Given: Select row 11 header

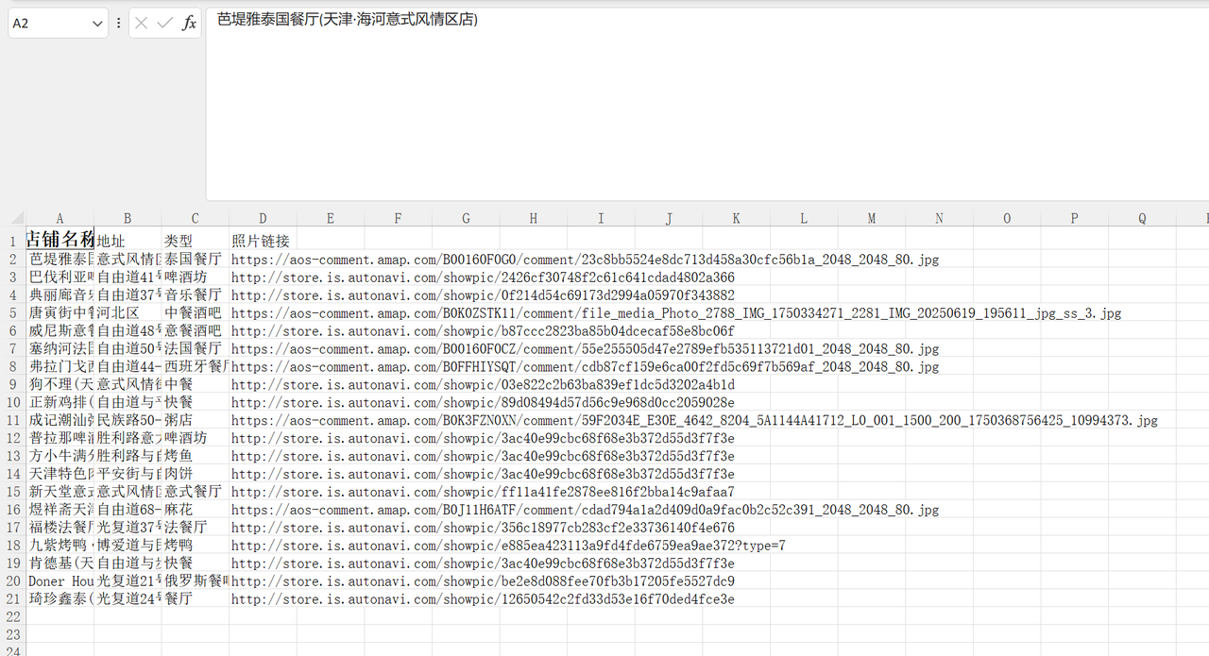Looking at the screenshot, I should pyautogui.click(x=12, y=420).
